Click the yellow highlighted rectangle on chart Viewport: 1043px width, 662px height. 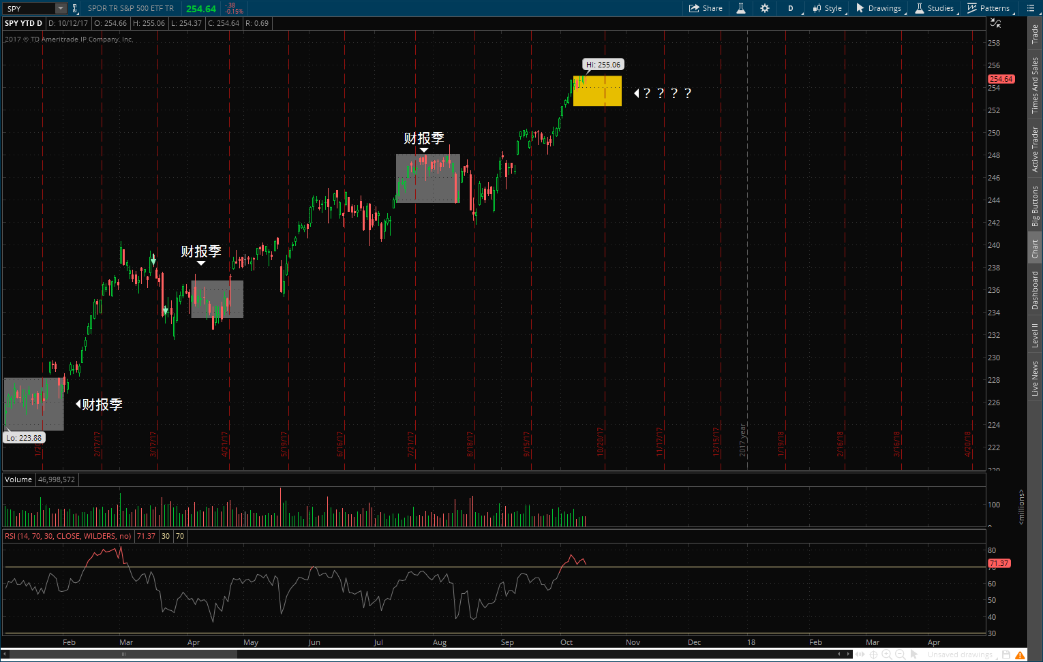[597, 91]
